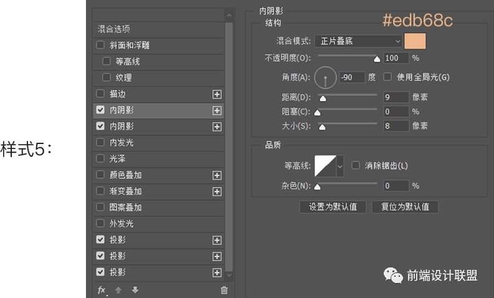This screenshot has height=298, width=494.
Task: Click the 不透明度(O) slider handle
Action: pyautogui.click(x=377, y=59)
